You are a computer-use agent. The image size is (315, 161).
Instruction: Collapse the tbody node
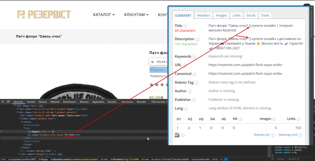(22, 122)
